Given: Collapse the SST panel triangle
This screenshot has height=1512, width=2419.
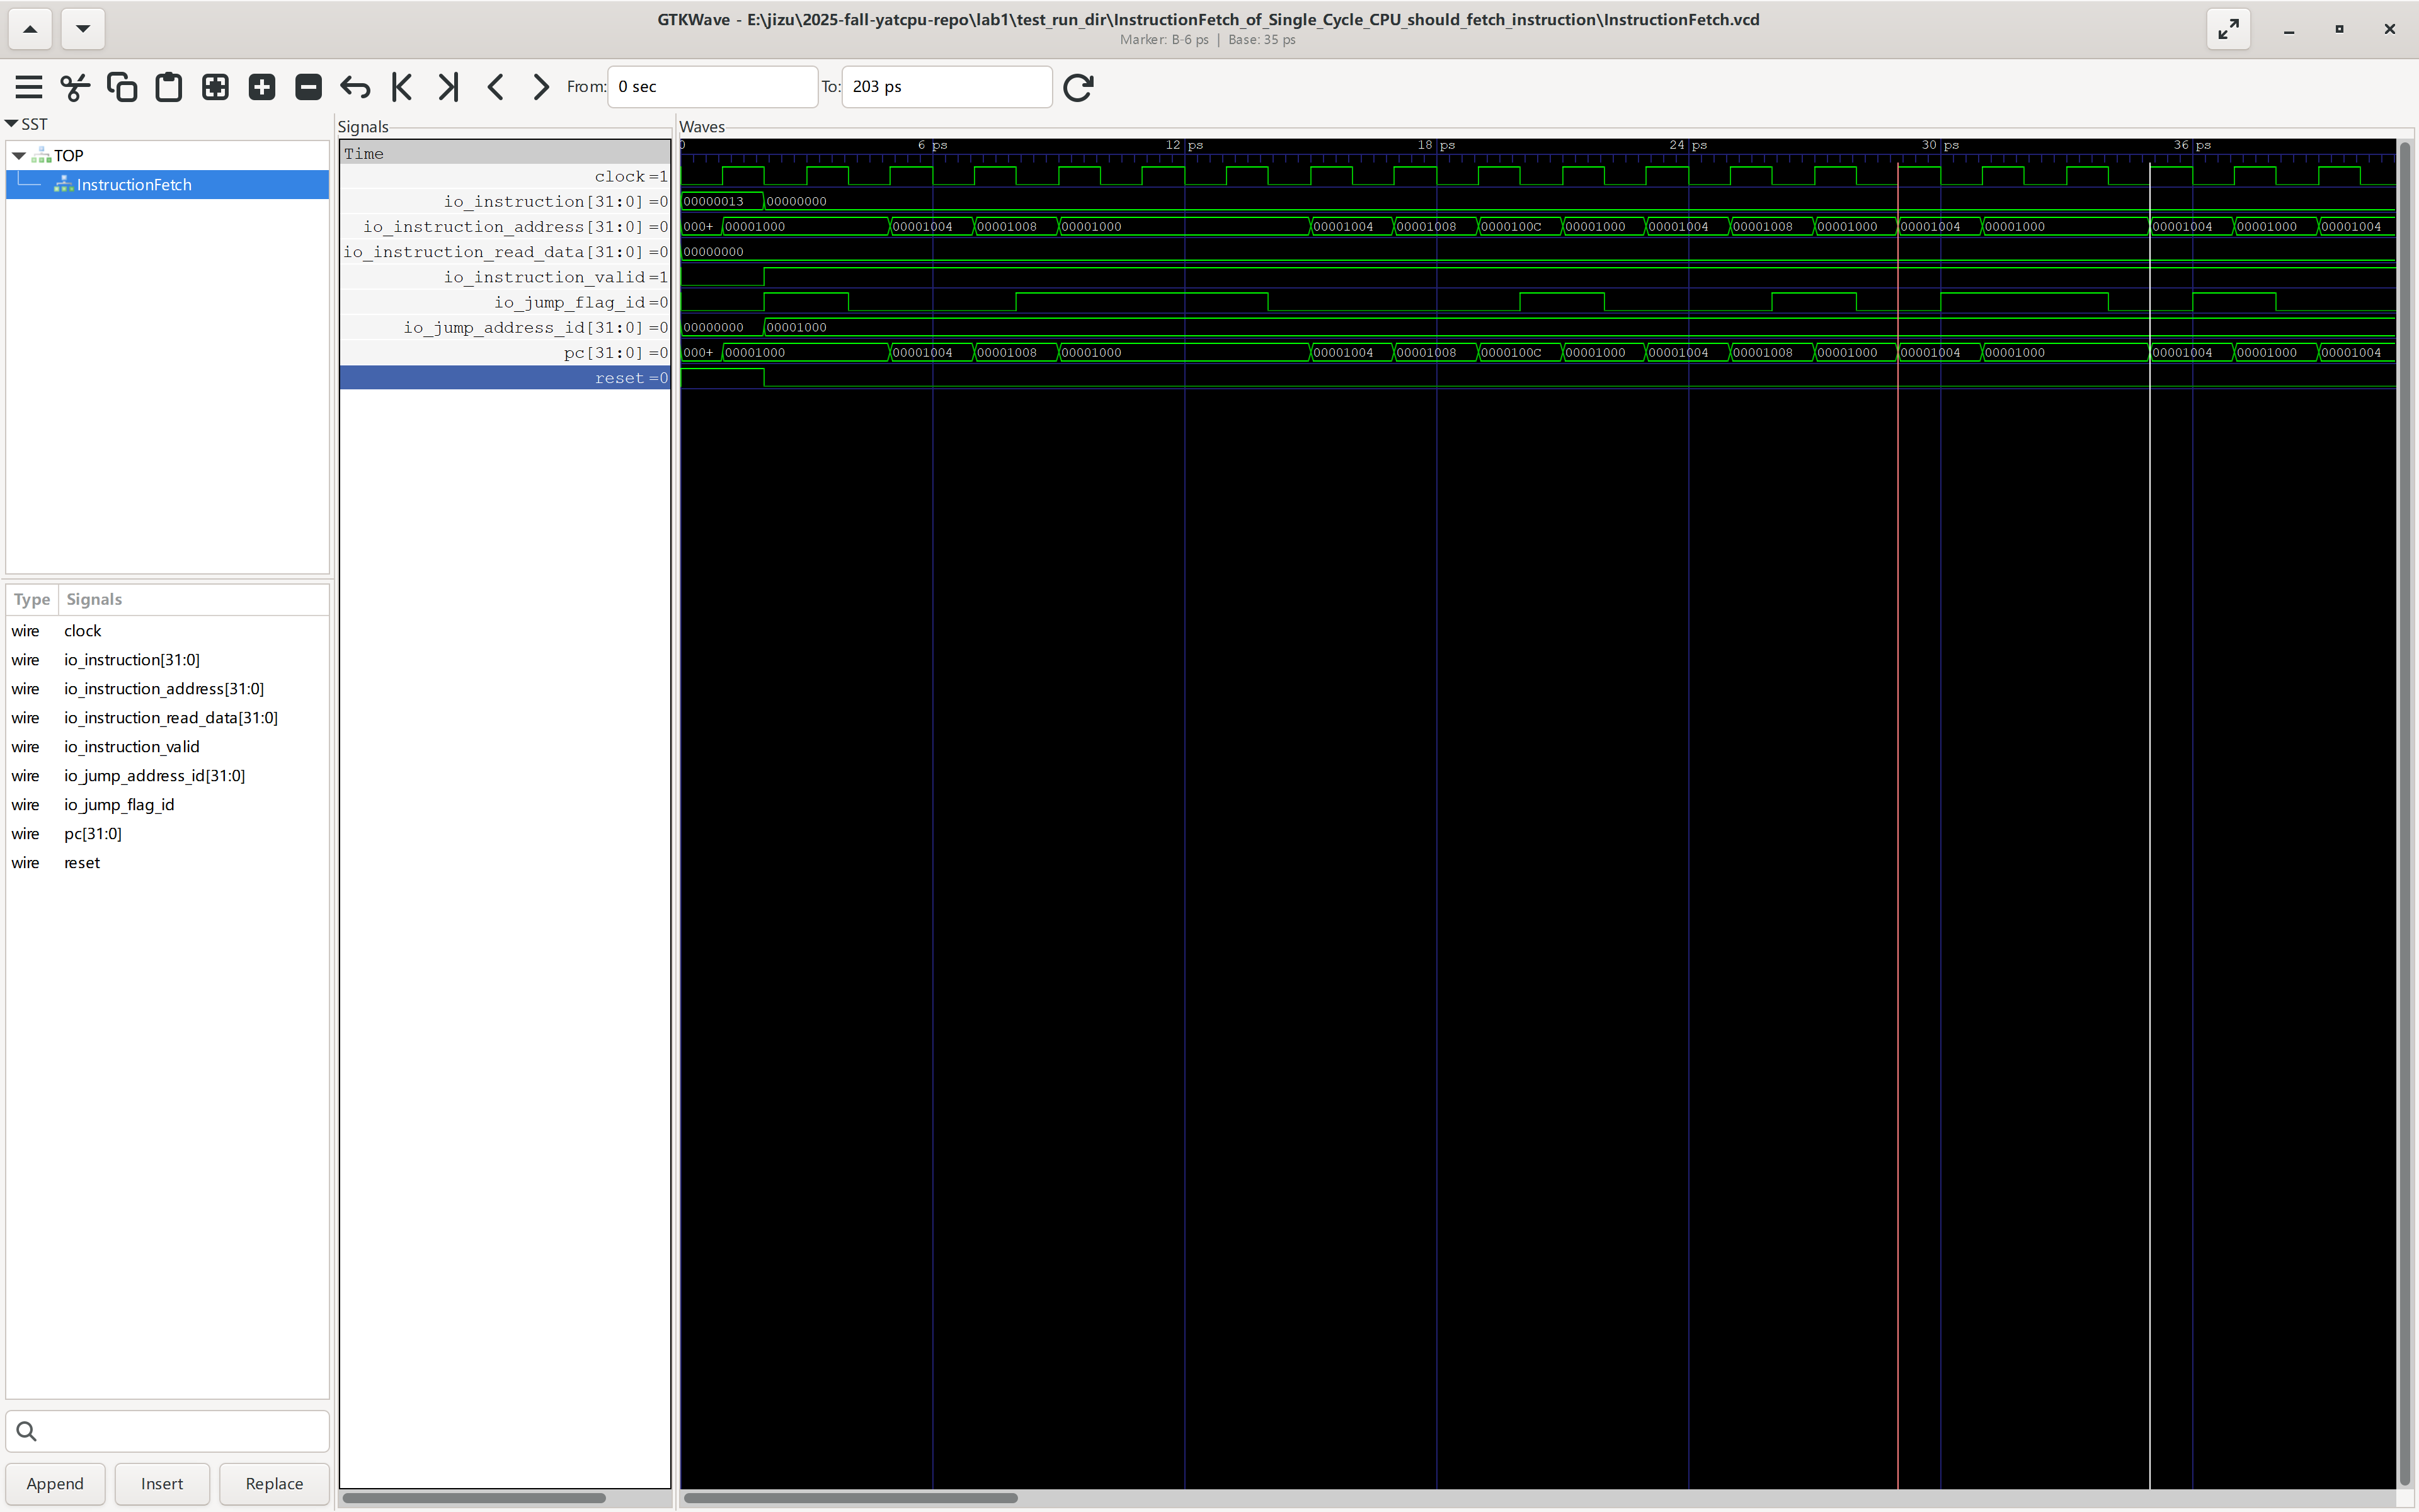Looking at the screenshot, I should coord(12,124).
